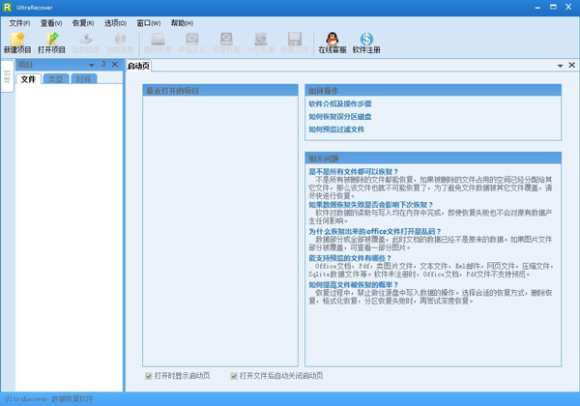Click the 加载镜像 (Load Image) toolbar icon
The height and width of the screenshot is (406, 580).
120,43
